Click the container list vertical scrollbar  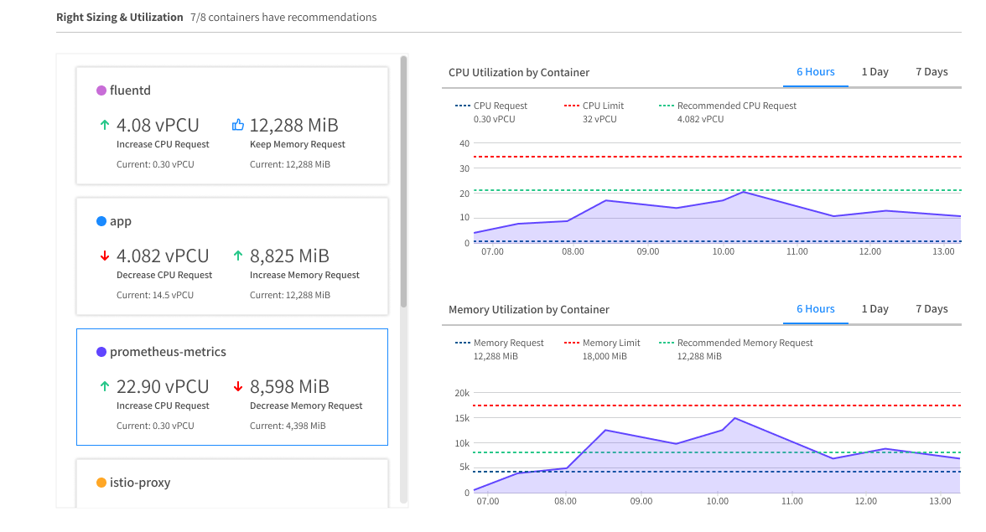(404, 182)
